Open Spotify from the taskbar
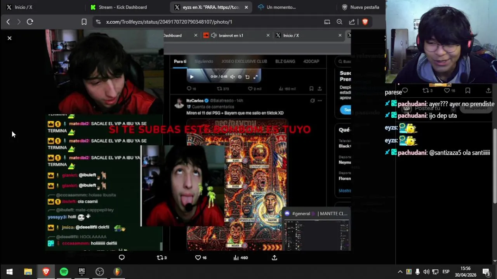This screenshot has height=279, width=497. (x=64, y=272)
